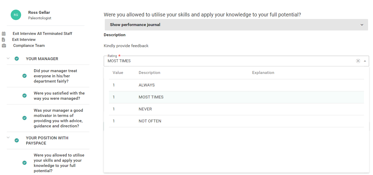373x175 pixels.
Task: Pick the MOST TIMES option in list
Action: pyautogui.click(x=151, y=97)
